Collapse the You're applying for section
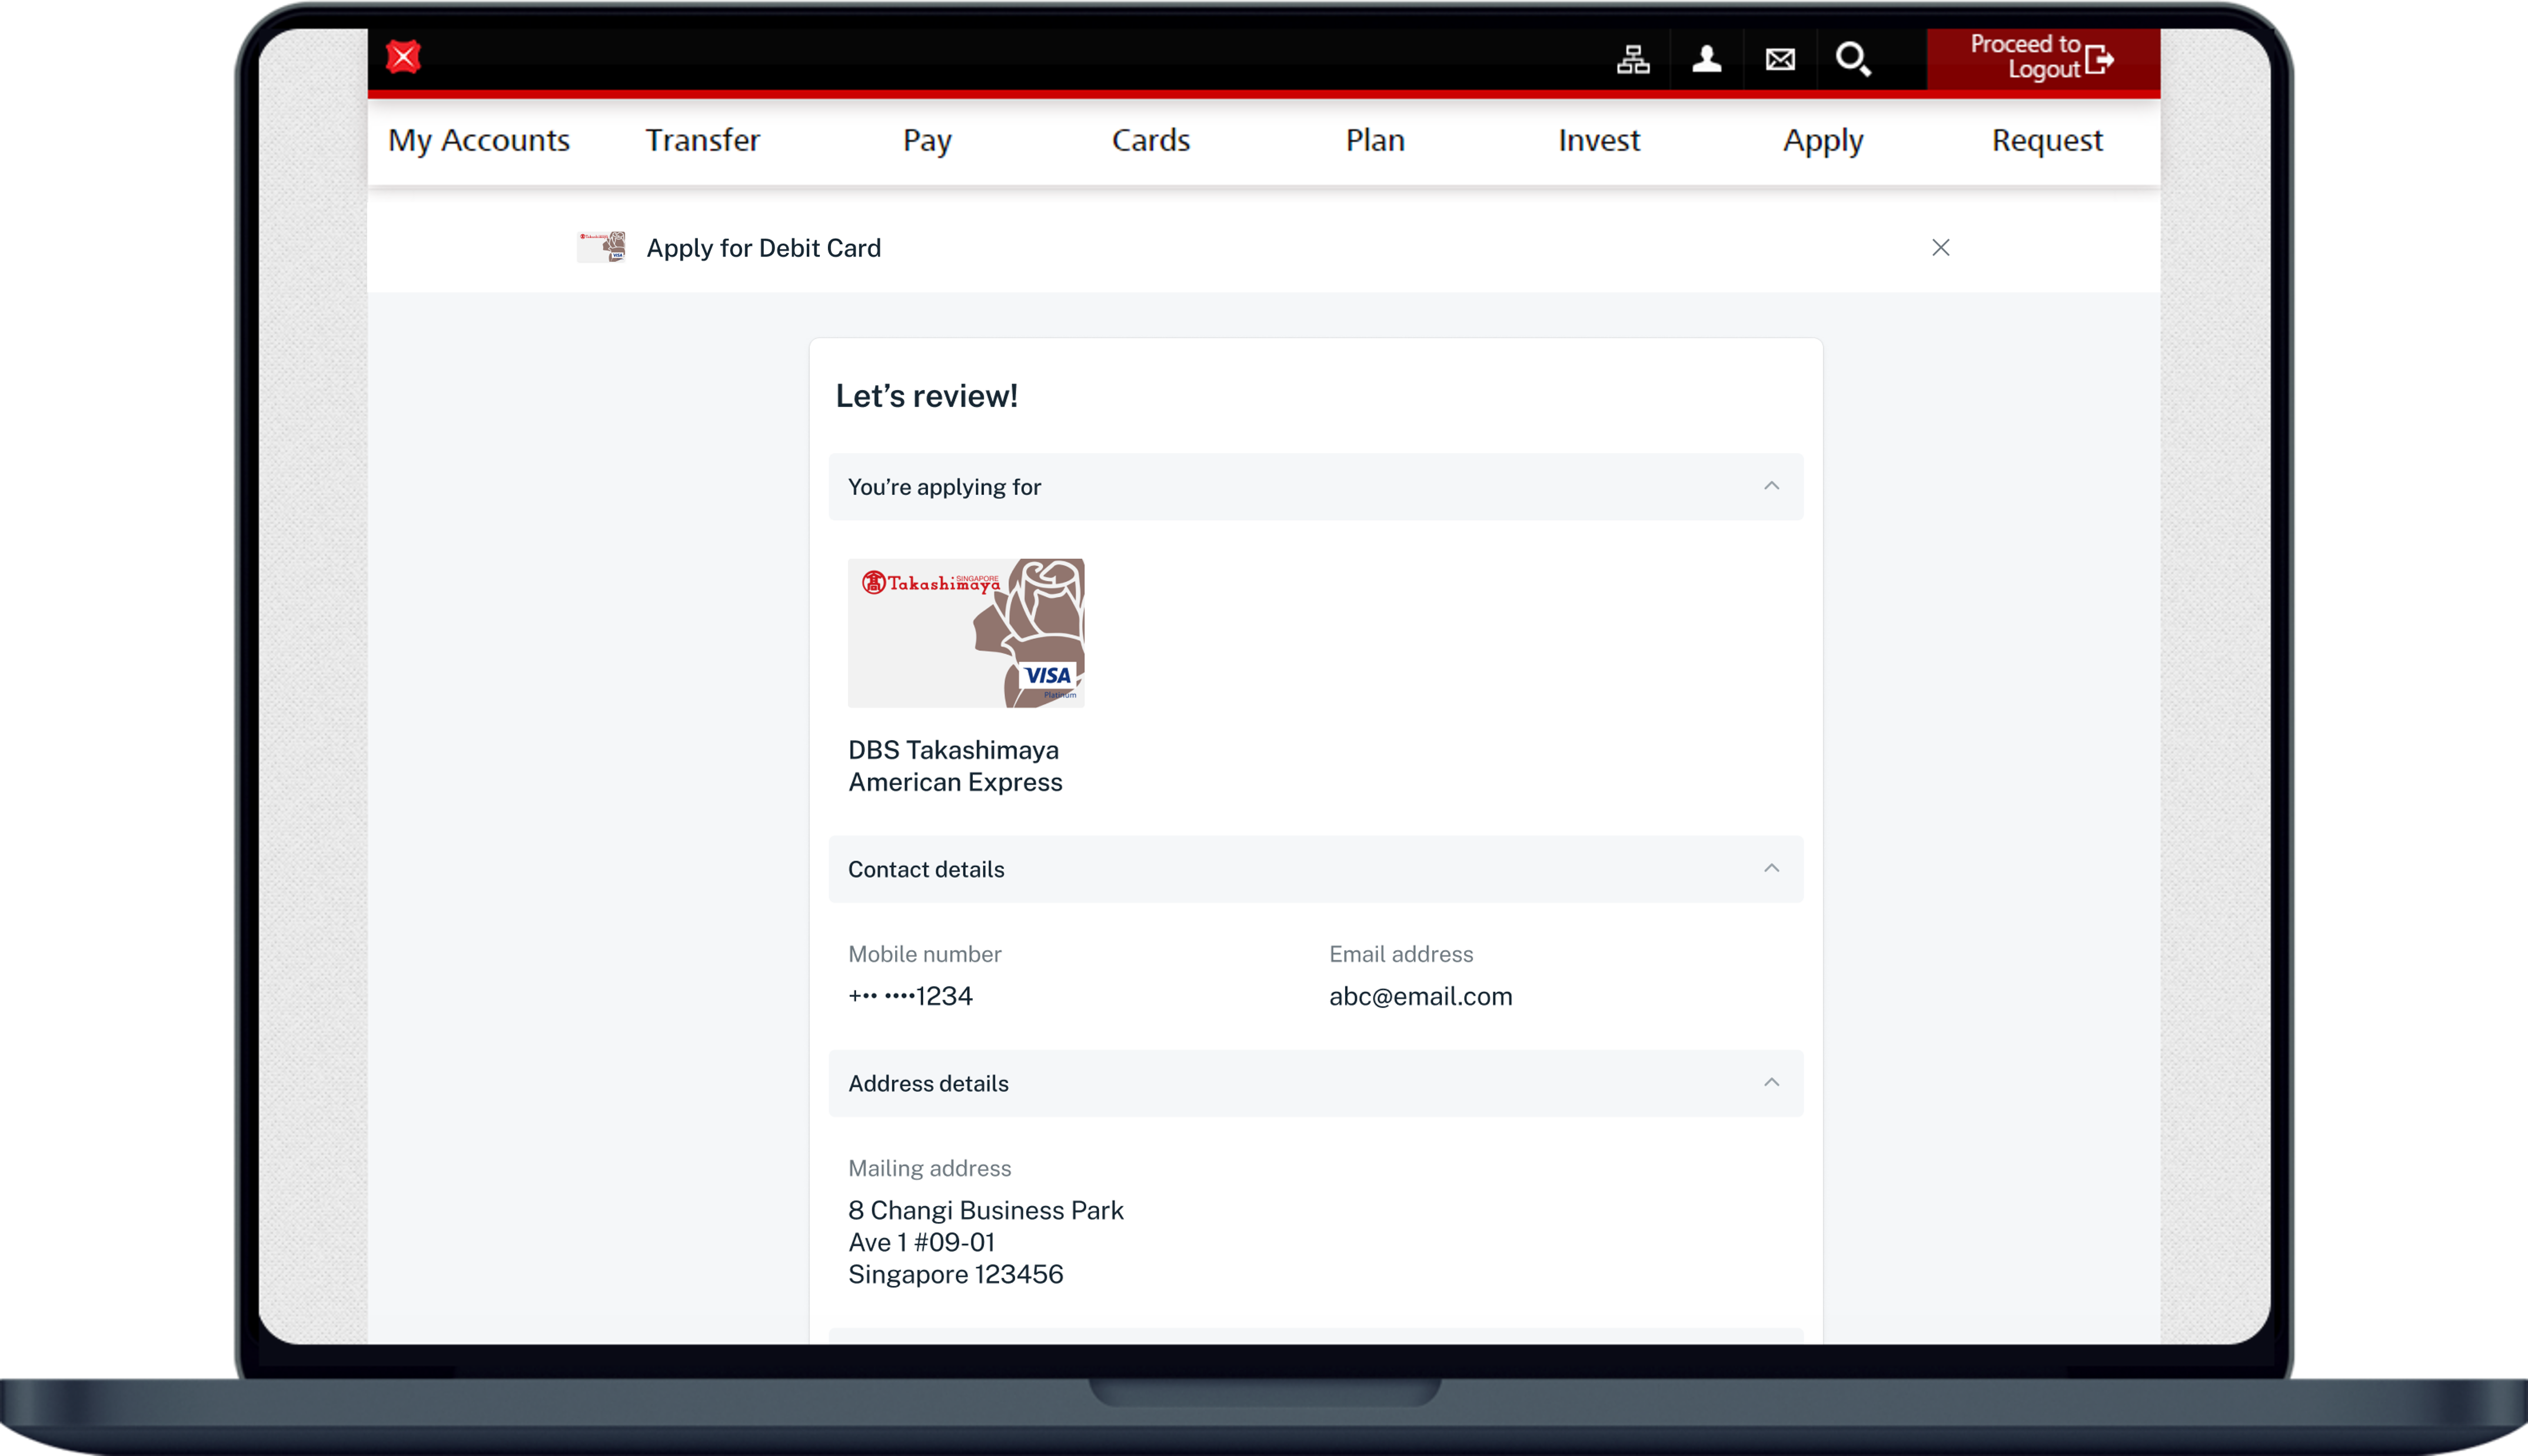2528x1456 pixels. (1771, 486)
